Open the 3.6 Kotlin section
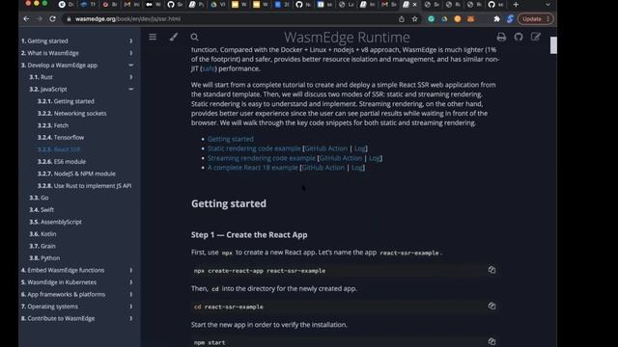Screen dimensions: 618x347 (x=42, y=234)
